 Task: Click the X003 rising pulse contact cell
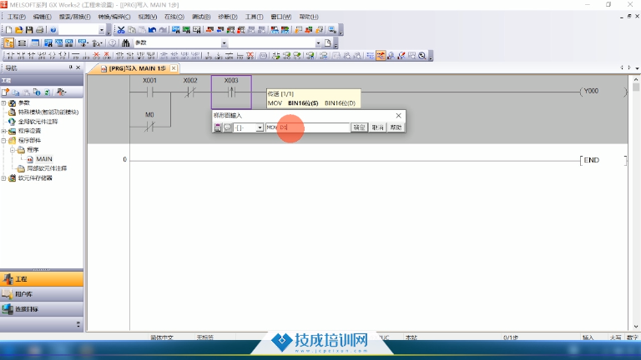tap(231, 92)
